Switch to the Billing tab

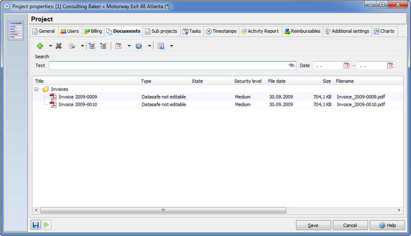pos(93,31)
